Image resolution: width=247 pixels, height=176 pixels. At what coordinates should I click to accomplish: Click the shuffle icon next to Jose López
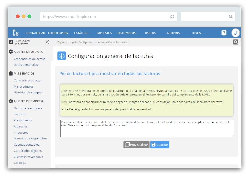coord(47,42)
